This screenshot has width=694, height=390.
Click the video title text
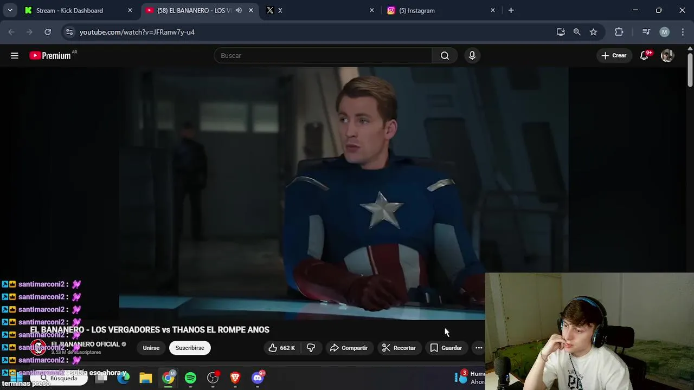click(x=150, y=329)
